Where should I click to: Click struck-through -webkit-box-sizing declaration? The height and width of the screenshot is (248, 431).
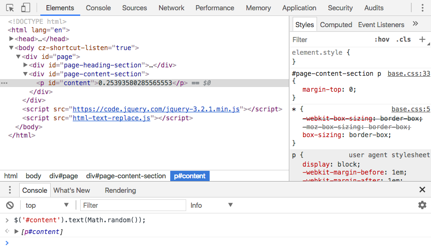[362, 118]
